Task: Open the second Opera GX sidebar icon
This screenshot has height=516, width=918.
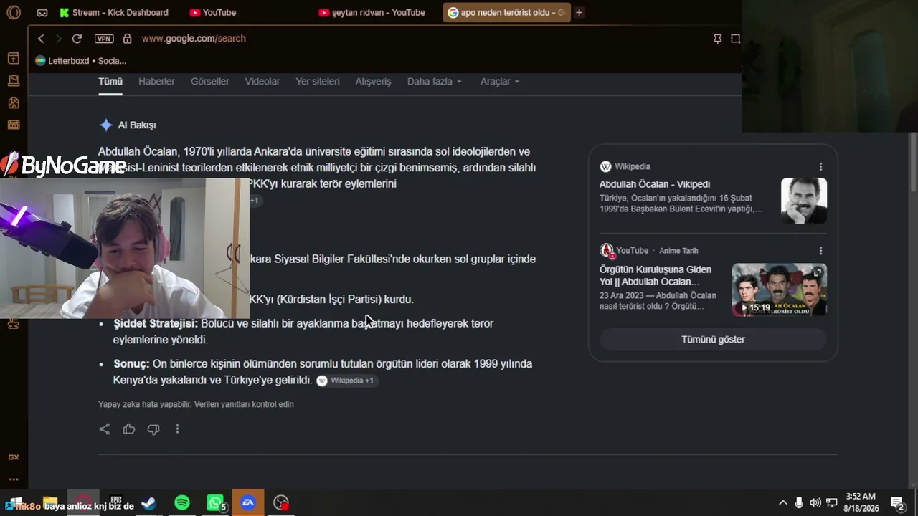Action: click(14, 81)
